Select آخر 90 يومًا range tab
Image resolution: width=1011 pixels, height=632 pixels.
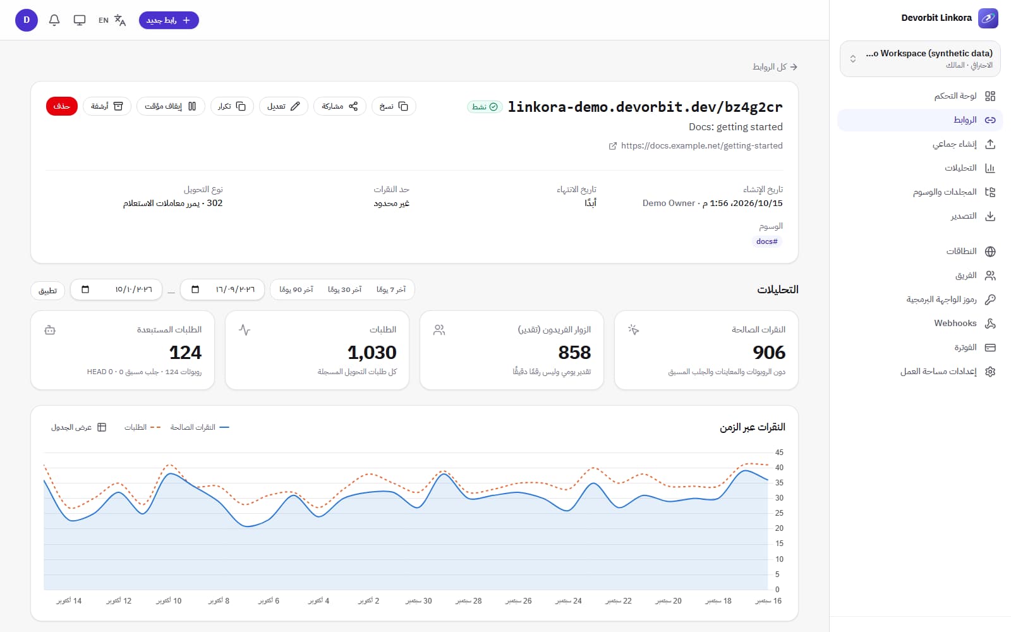pyautogui.click(x=296, y=289)
